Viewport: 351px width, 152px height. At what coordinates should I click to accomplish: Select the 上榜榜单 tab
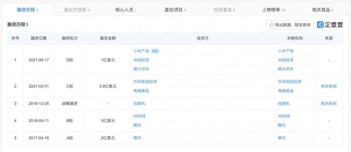(x=274, y=10)
